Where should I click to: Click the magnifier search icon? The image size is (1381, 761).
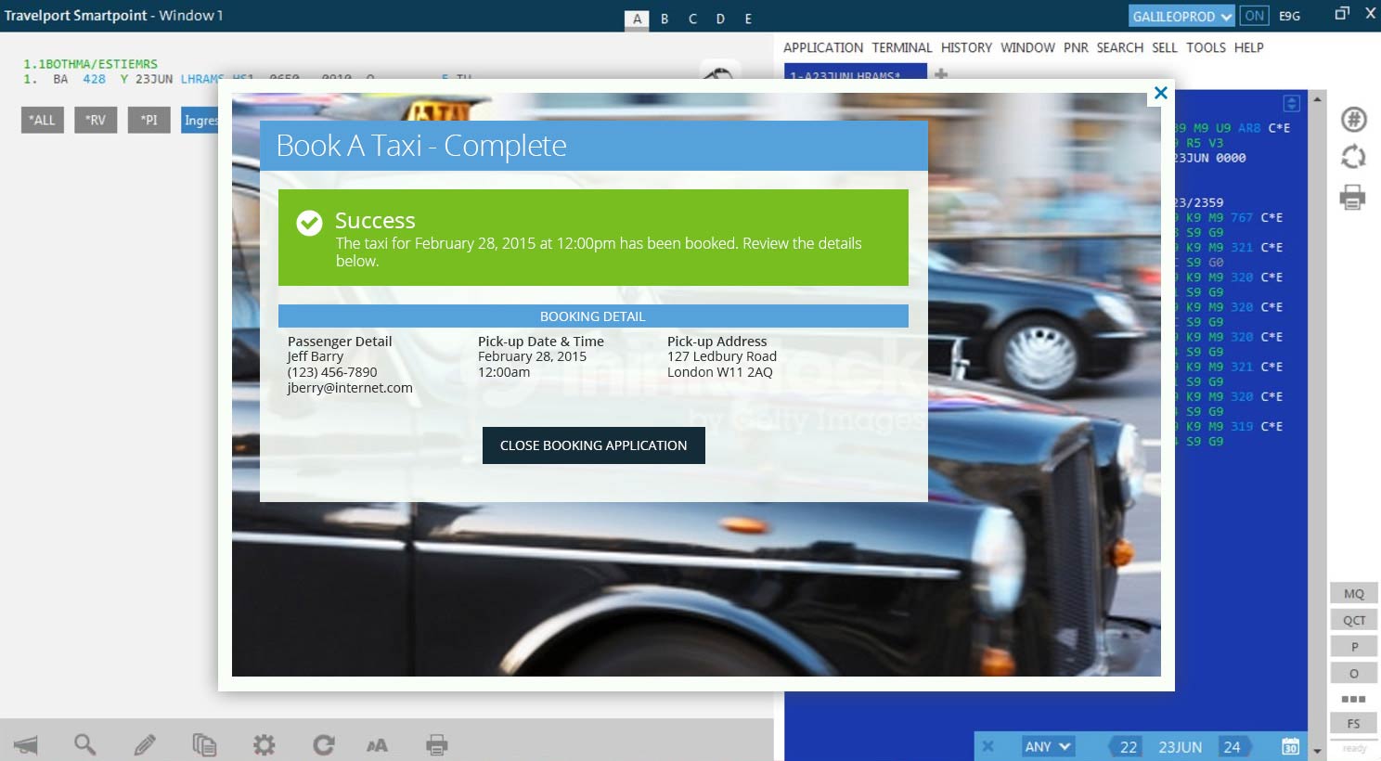click(x=84, y=744)
